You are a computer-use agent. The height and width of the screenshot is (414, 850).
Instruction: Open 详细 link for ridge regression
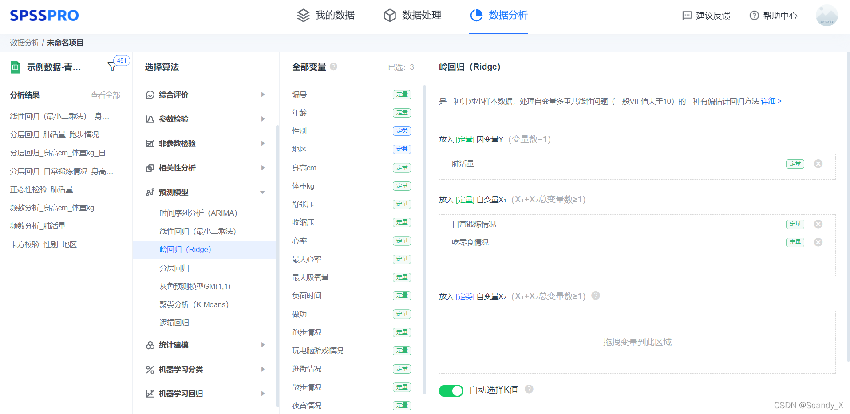(771, 101)
